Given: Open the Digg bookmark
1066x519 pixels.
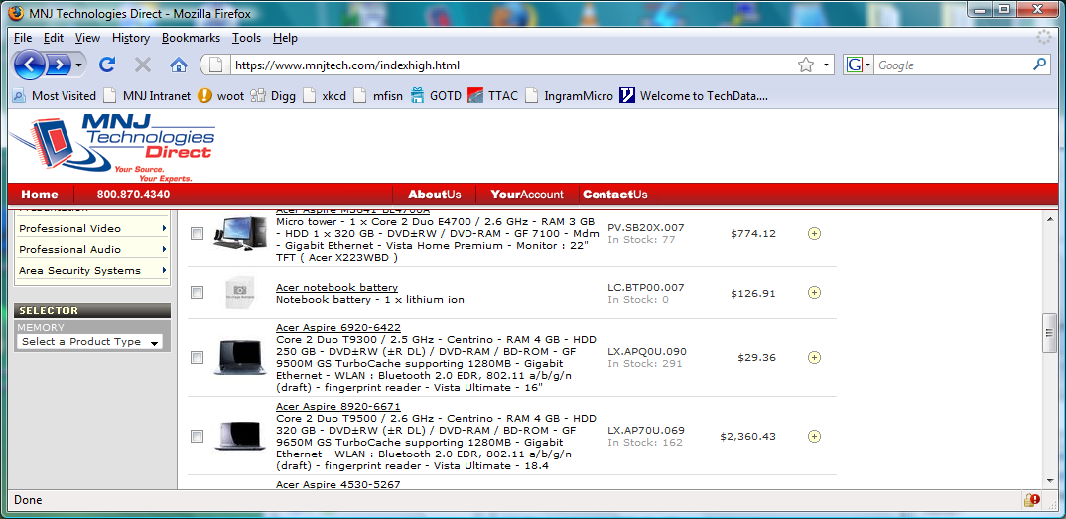Looking at the screenshot, I should pos(273,96).
